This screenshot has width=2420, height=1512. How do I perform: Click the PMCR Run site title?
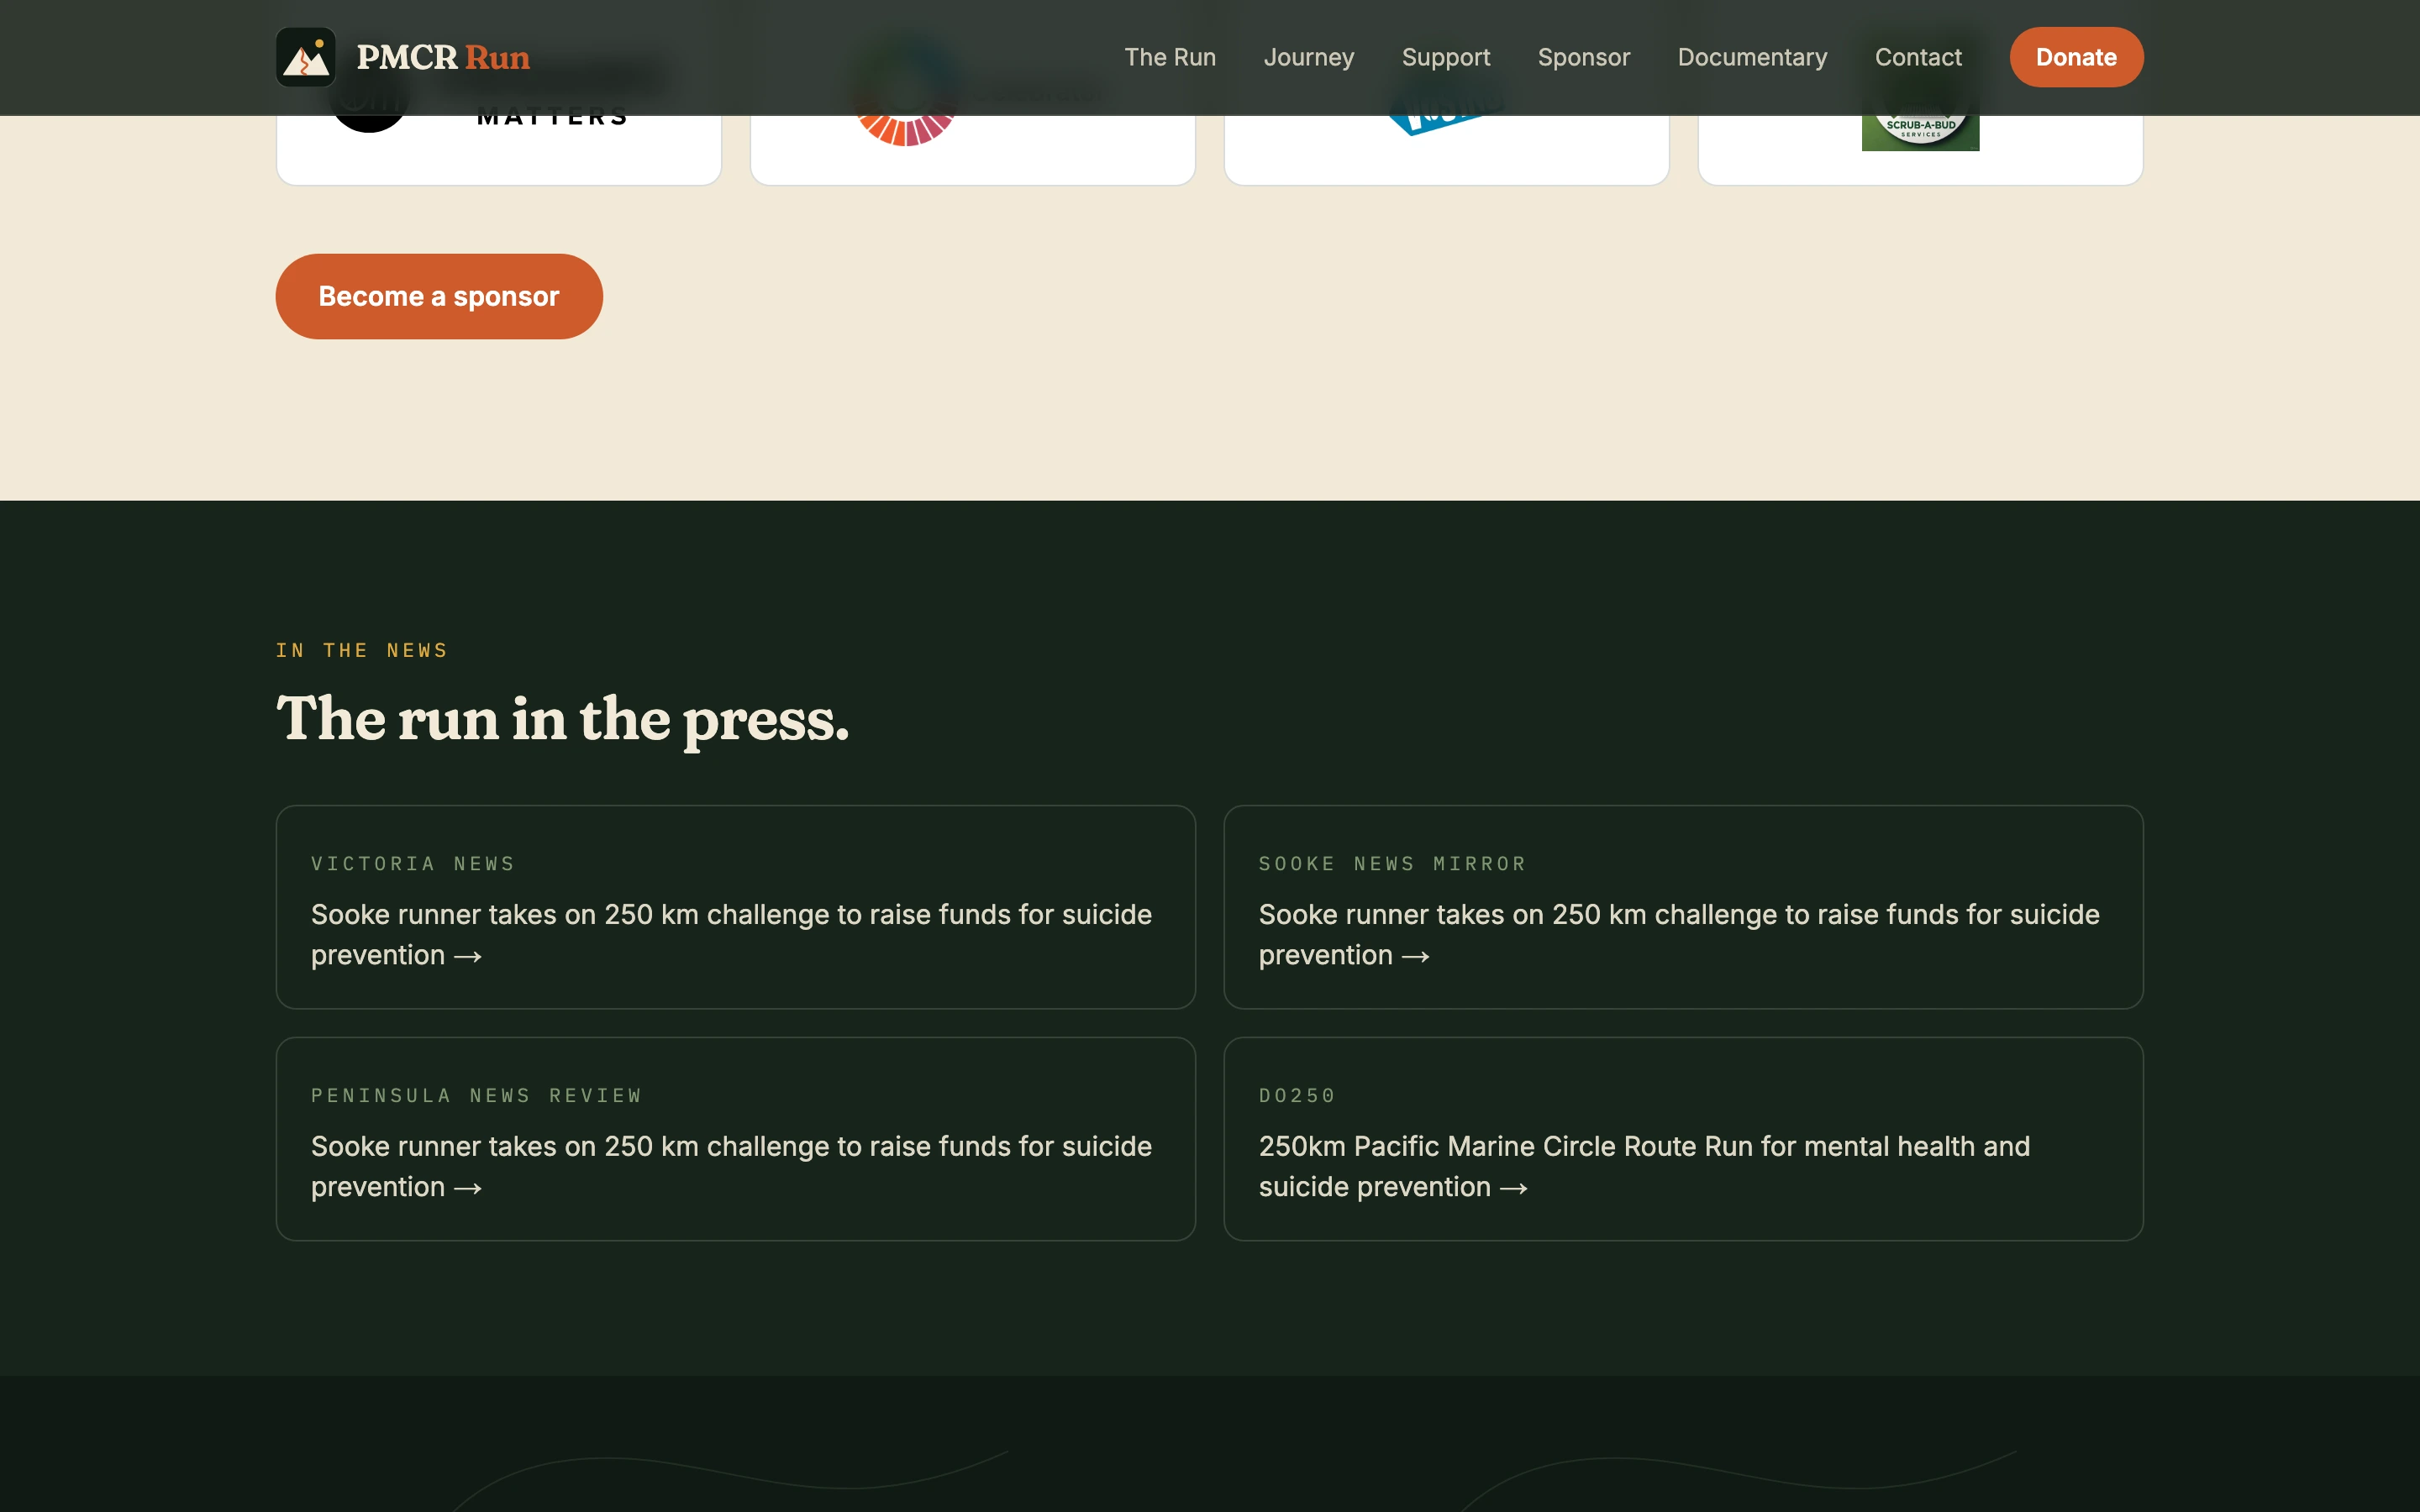(443, 57)
